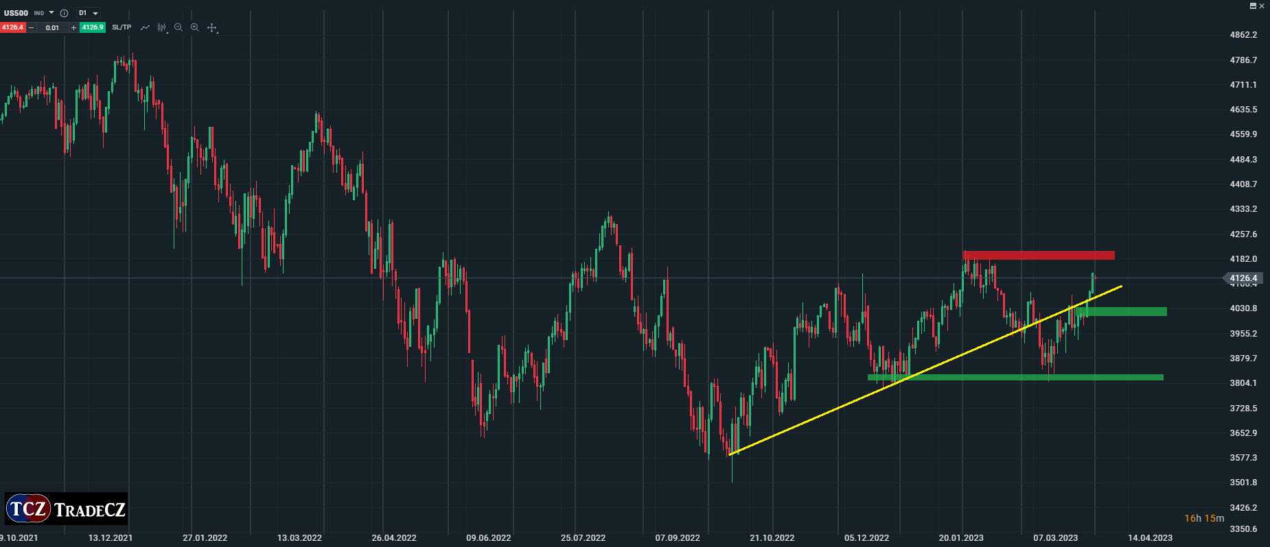This screenshot has height=547, width=1270.
Task: Select the red resistance zone rectangle
Action: (1038, 255)
